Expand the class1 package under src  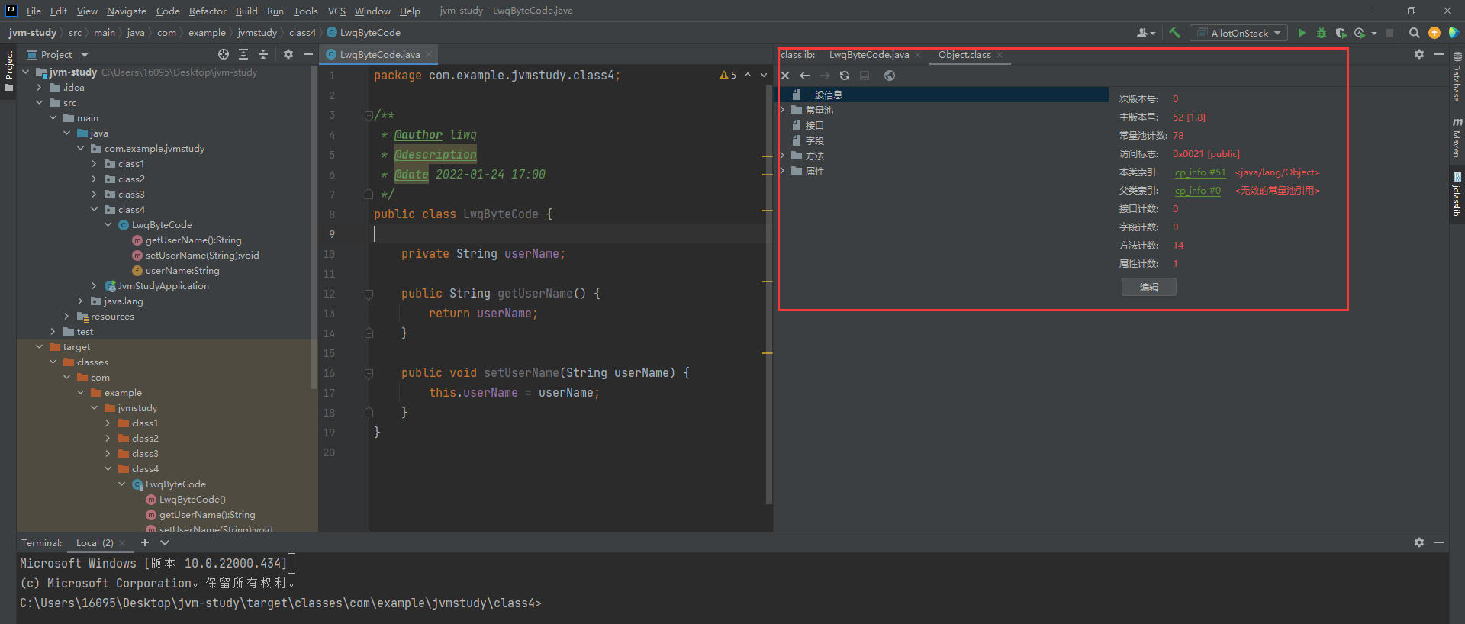pos(95,164)
